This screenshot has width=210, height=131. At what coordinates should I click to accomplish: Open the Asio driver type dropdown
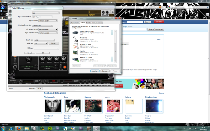coord(46,13)
